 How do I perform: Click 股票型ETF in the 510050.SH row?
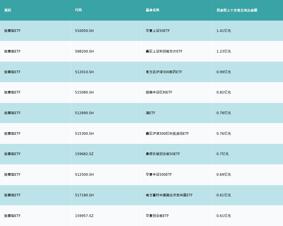(12, 31)
